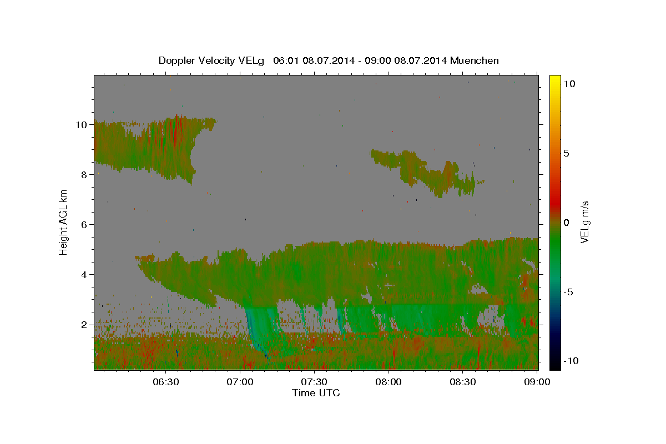Click the 06:30 time tick label
This screenshot has width=666, height=444.
tap(166, 382)
